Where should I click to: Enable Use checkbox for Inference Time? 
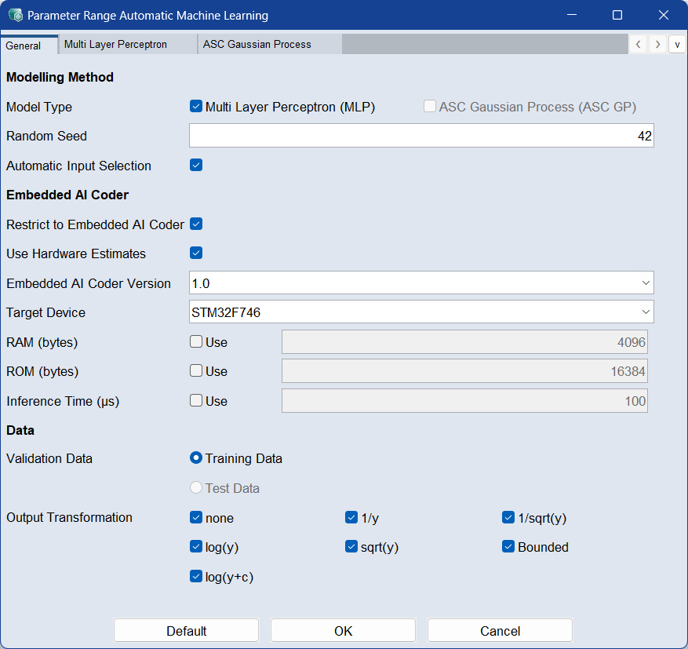pyautogui.click(x=196, y=401)
